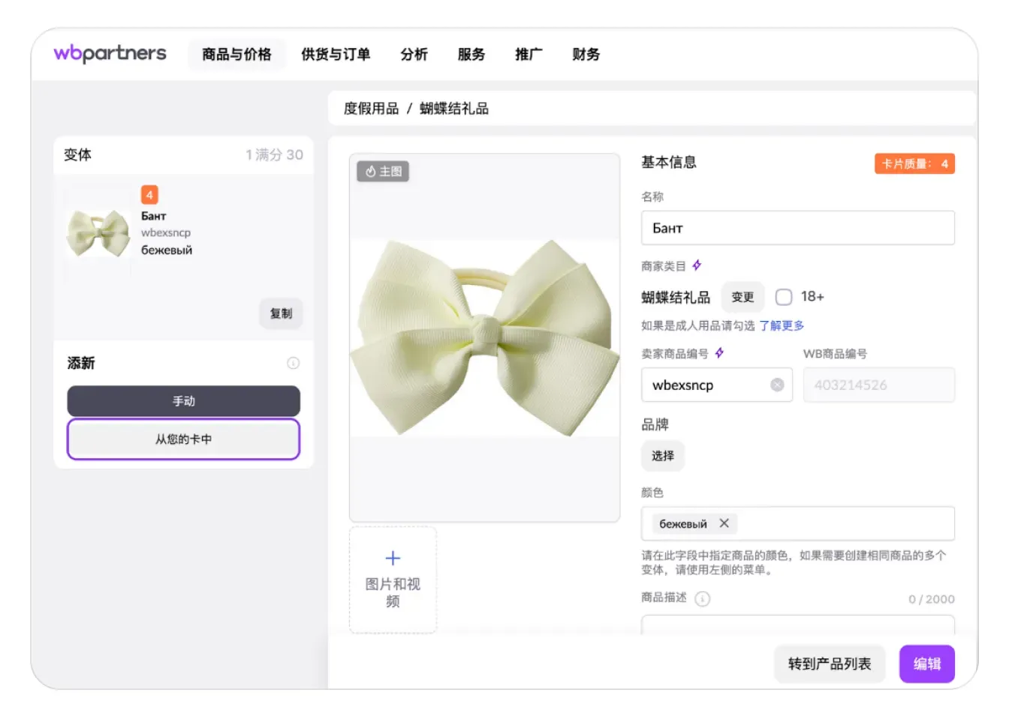Open the 了解更多 link
Viewport: 1009px width, 717px height.
(783, 325)
